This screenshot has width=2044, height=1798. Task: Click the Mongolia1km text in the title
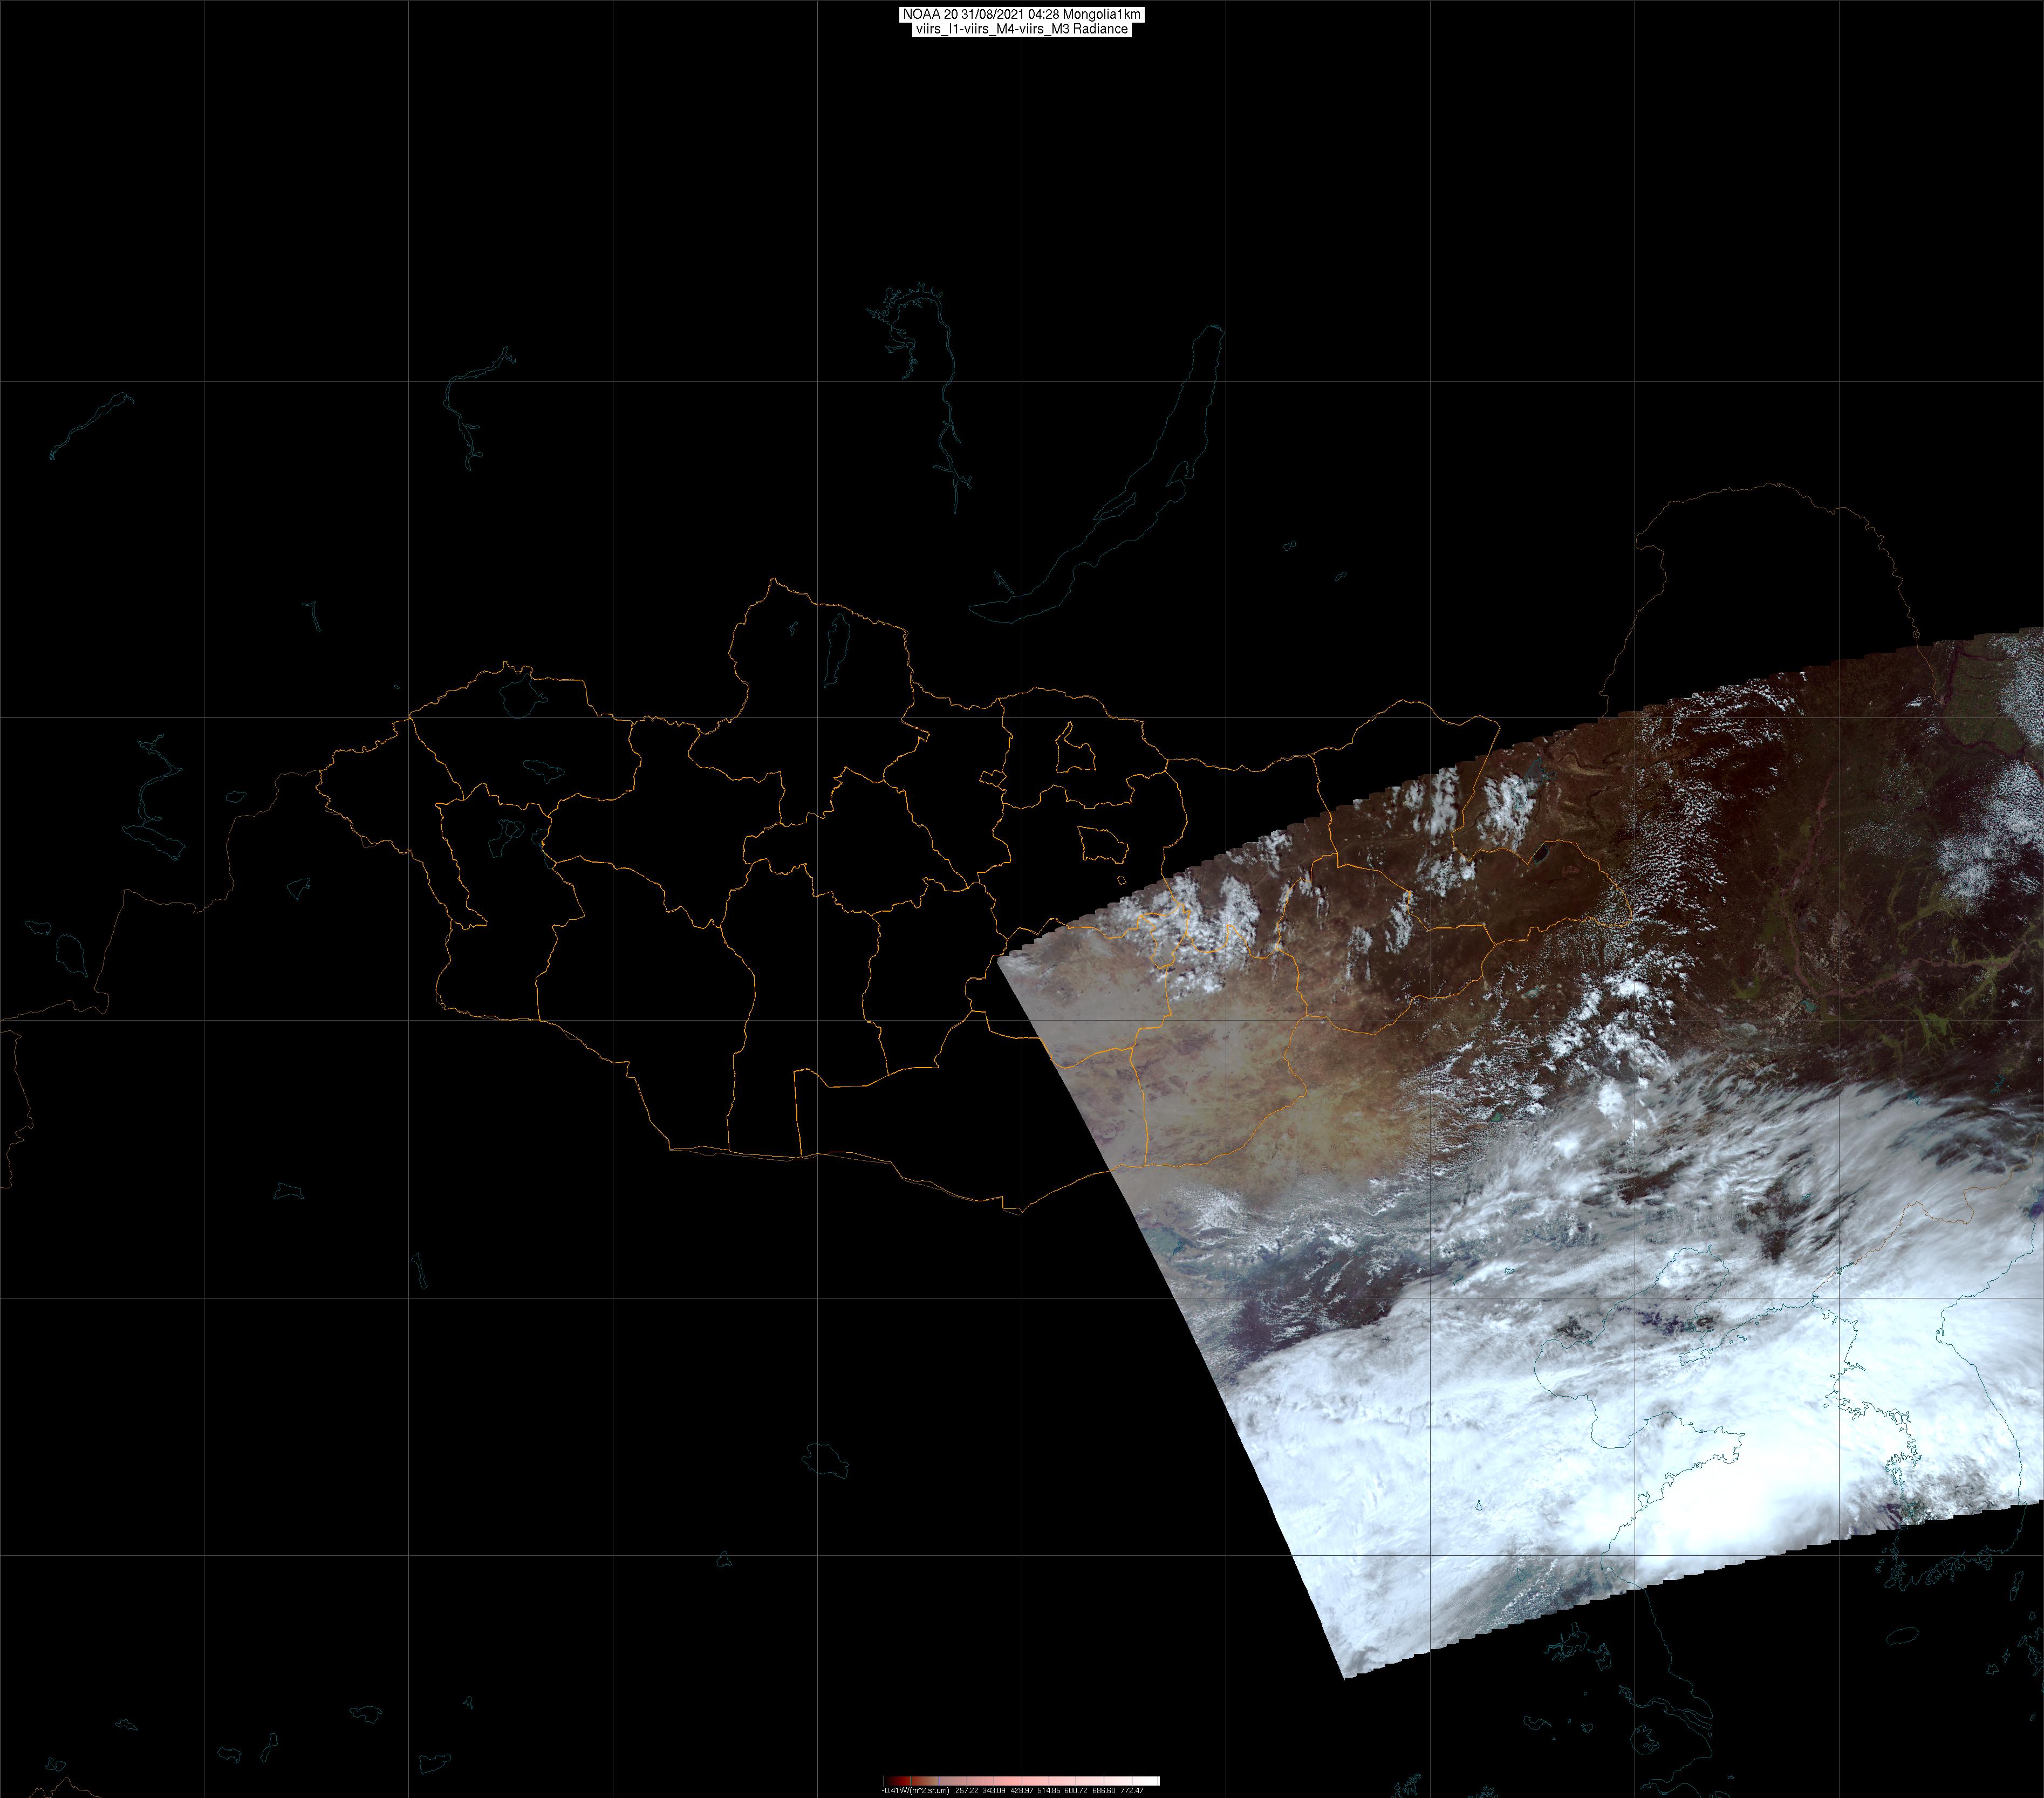(x=1101, y=15)
